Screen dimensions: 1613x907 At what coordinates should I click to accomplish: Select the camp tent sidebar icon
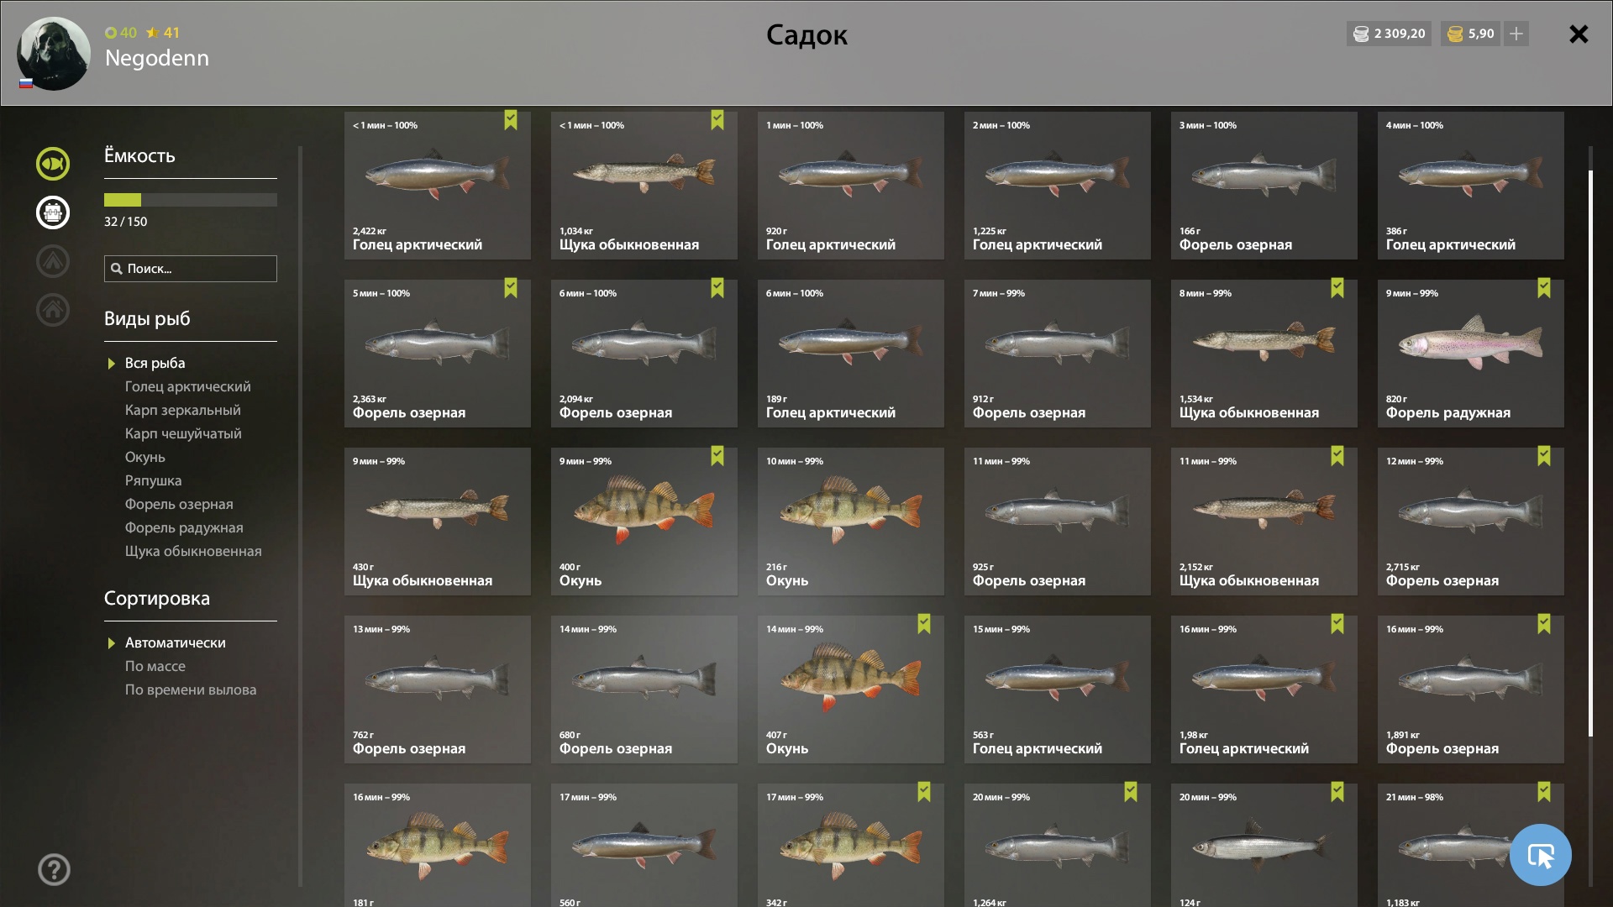(x=52, y=261)
